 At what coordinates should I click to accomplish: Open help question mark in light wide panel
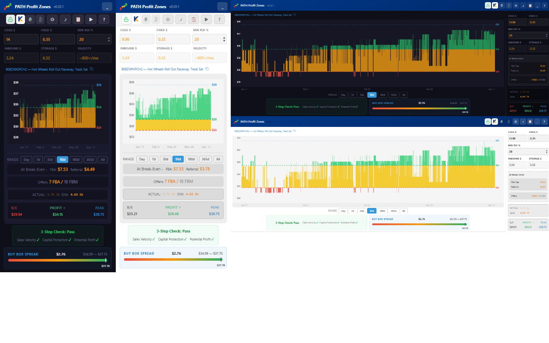pos(544,121)
